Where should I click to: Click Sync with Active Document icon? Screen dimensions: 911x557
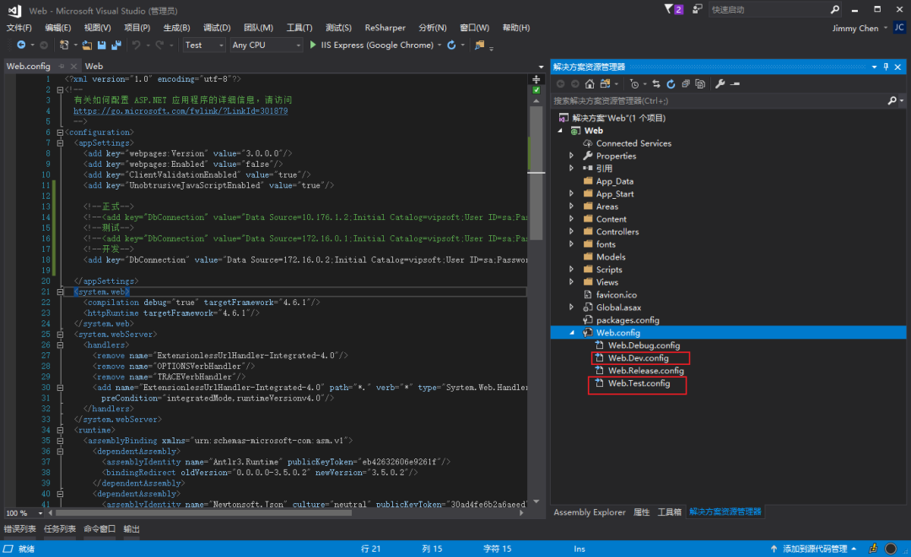click(x=656, y=84)
